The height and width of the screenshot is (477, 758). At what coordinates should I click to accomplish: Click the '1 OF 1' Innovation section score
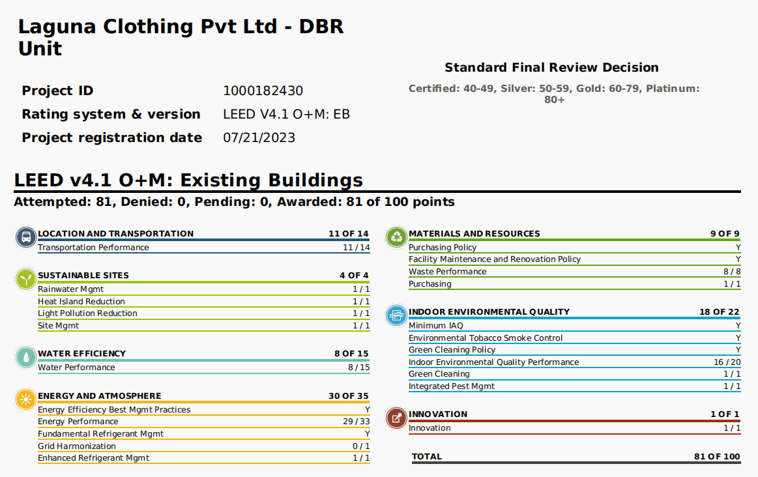click(725, 414)
